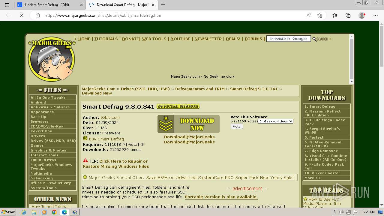Image resolution: width=384 pixels, height=216 pixels.
Task: Open browser Settings and more menu
Action: 376,15
